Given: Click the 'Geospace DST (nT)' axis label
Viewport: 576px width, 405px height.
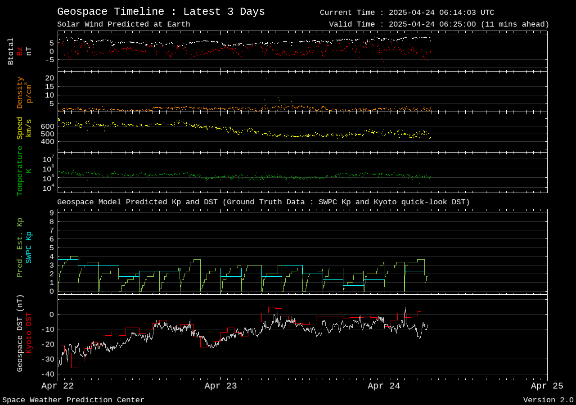Looking at the screenshot, I should [20, 333].
